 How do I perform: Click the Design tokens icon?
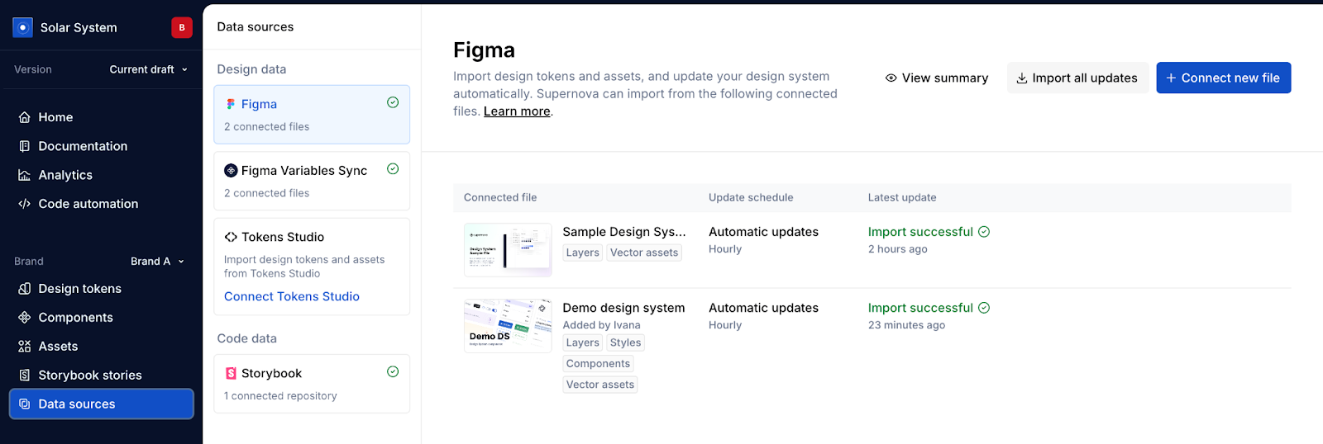pyautogui.click(x=25, y=289)
